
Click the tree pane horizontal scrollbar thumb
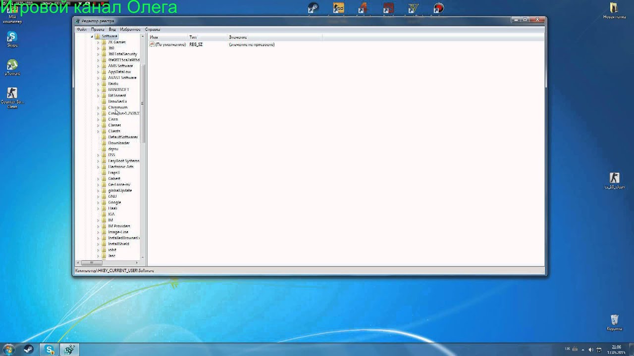point(92,263)
